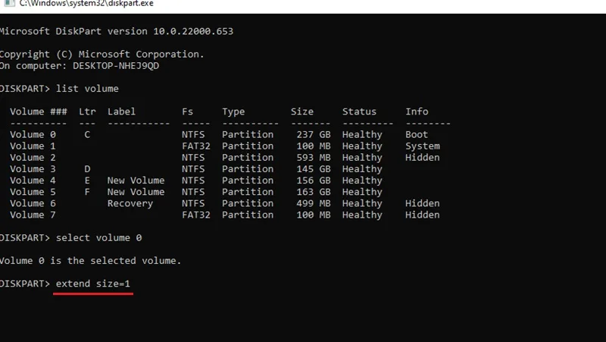Click the 'Status' column header
The height and width of the screenshot is (342, 606).
pyautogui.click(x=359, y=111)
